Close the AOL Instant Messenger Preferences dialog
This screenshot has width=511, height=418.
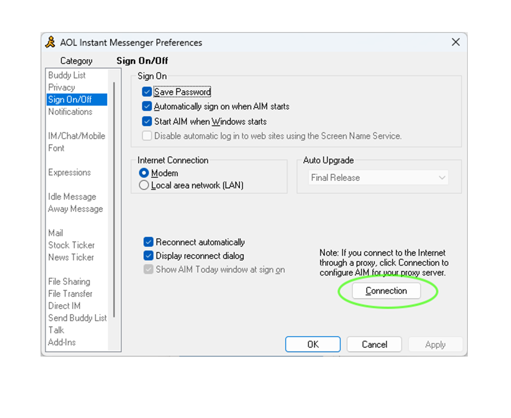point(455,42)
